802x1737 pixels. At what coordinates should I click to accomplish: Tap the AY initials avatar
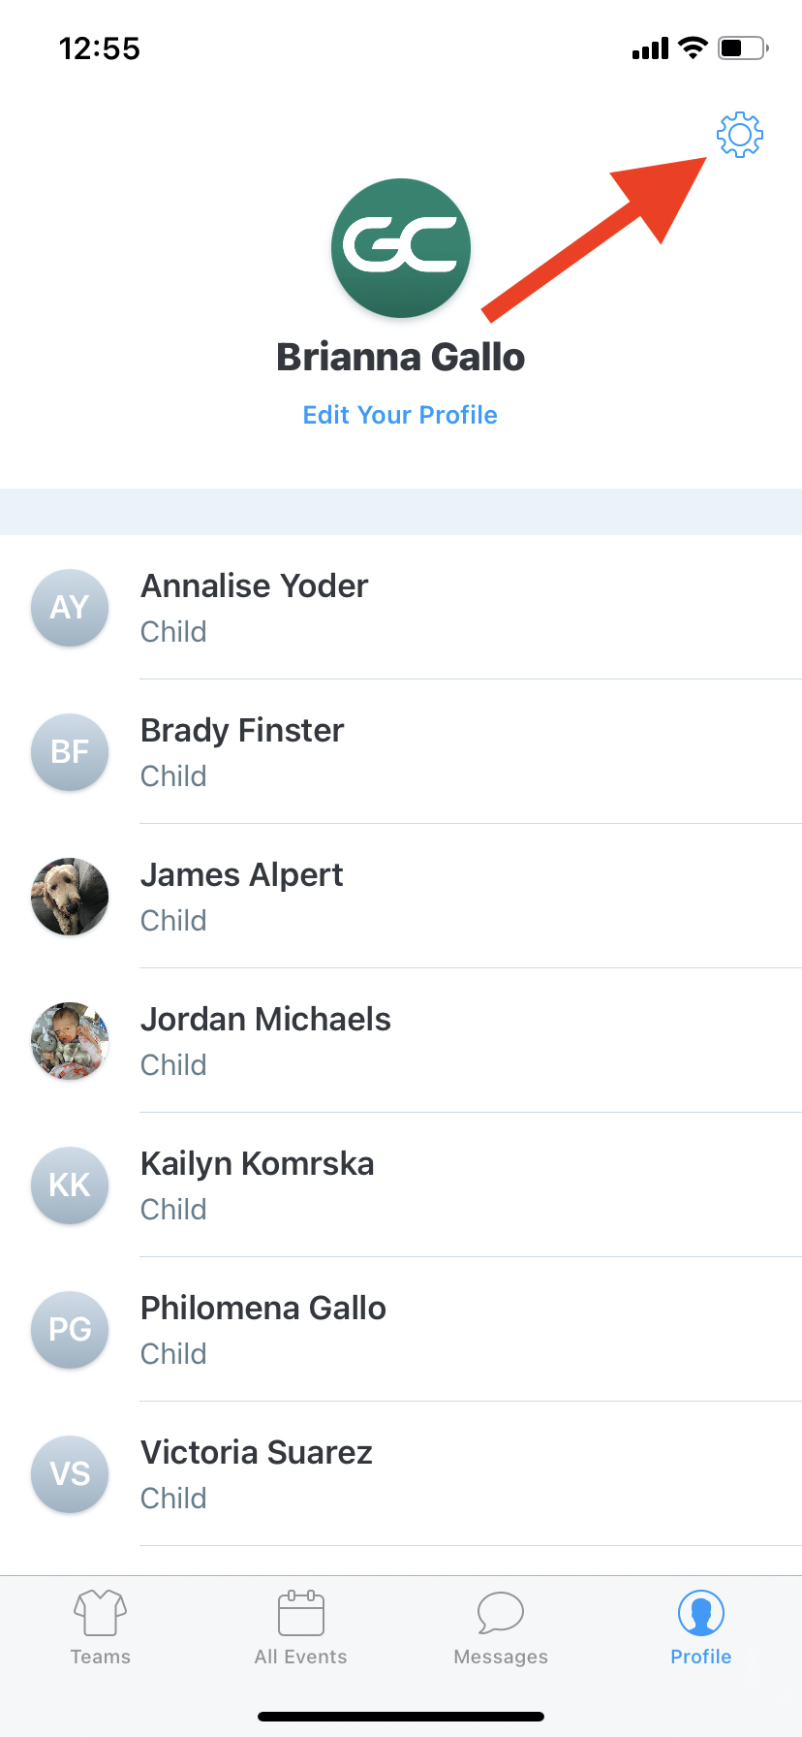(70, 608)
